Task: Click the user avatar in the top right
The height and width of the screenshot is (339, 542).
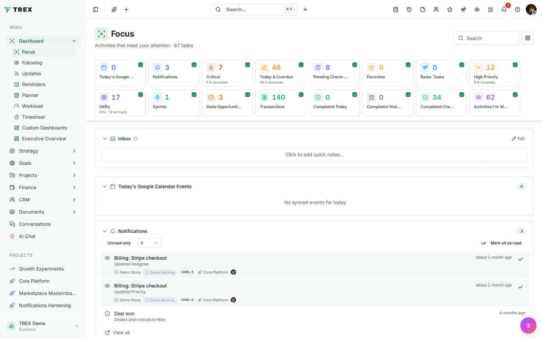Action: [x=531, y=9]
